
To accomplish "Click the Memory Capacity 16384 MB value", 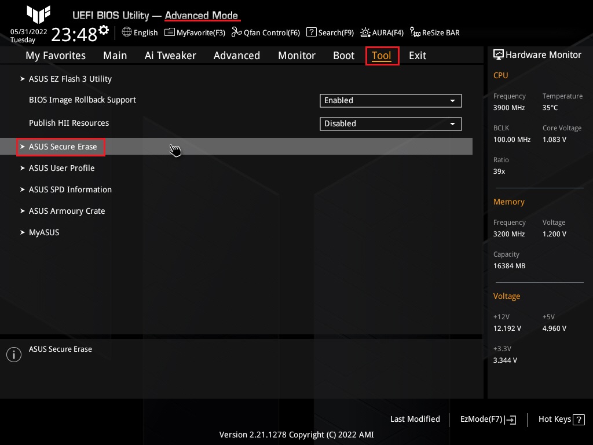I will (x=509, y=265).
